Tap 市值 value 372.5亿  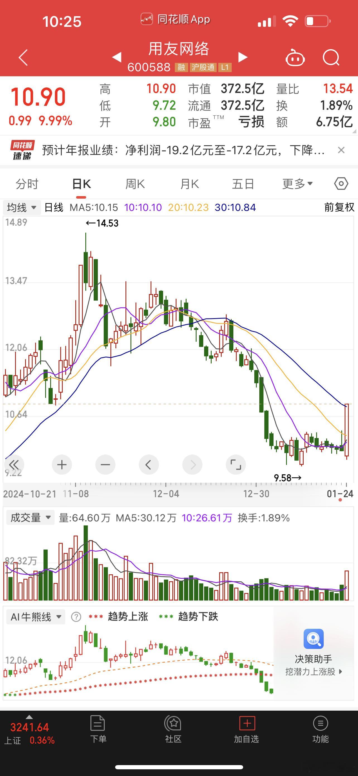(x=242, y=89)
